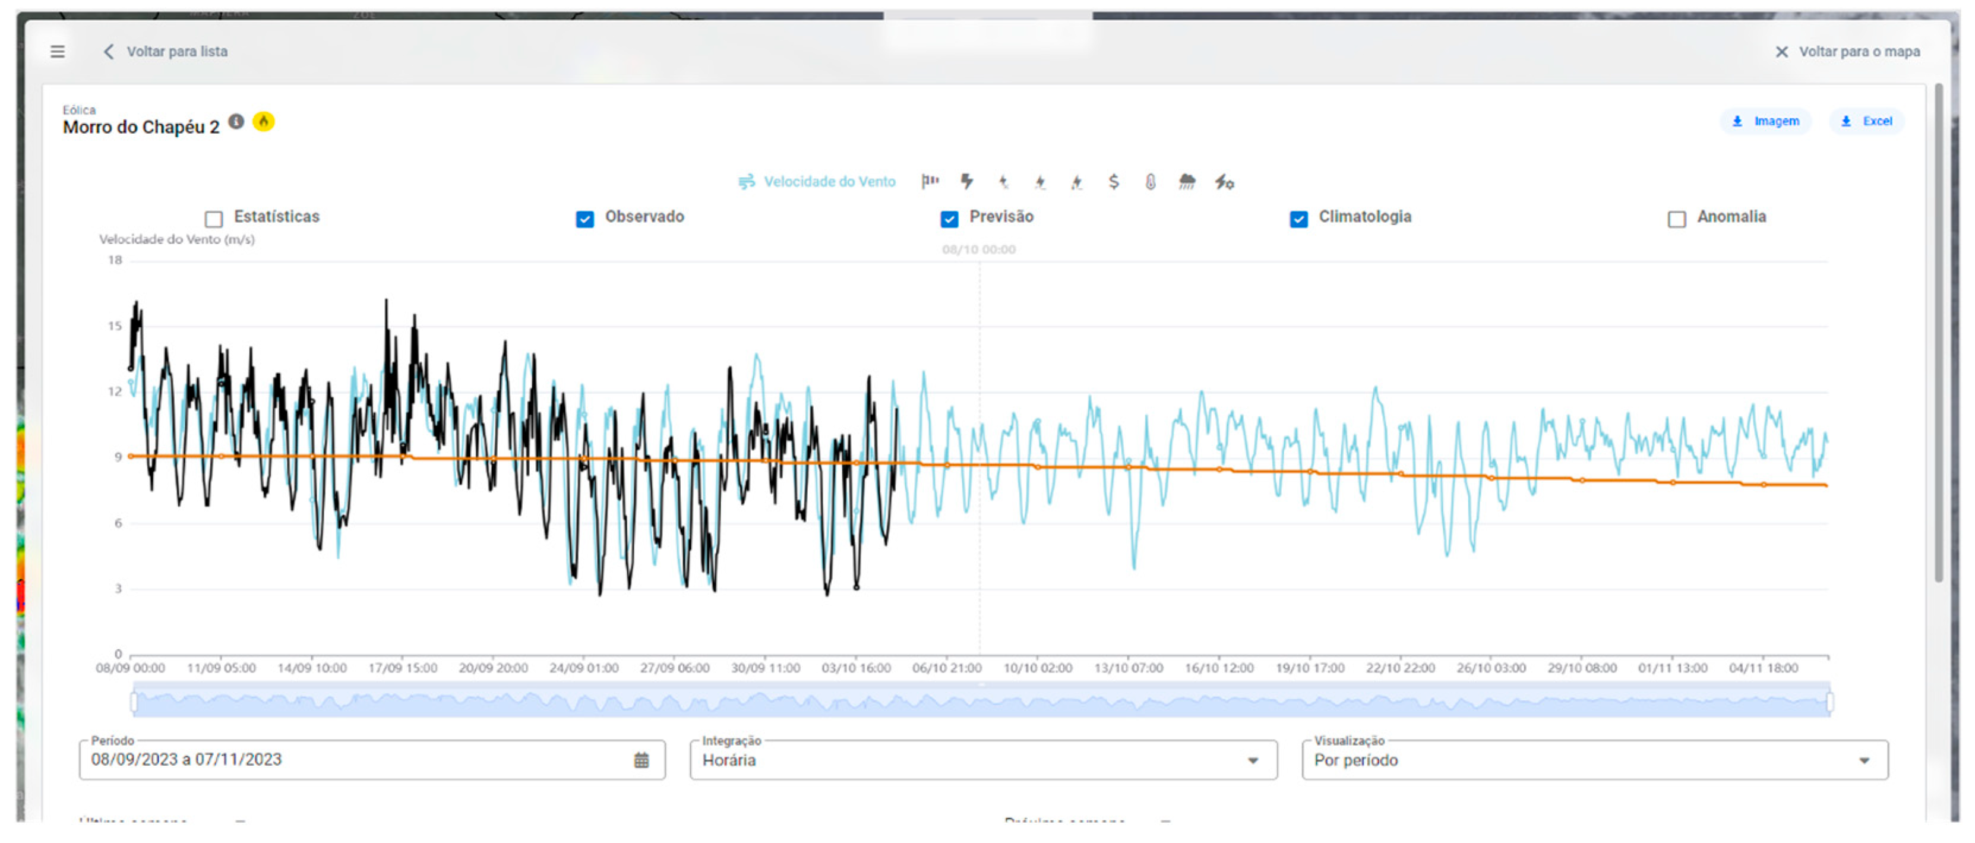Disable the Climatologia checkbox
This screenshot has height=843, width=1975.
coord(1298,219)
